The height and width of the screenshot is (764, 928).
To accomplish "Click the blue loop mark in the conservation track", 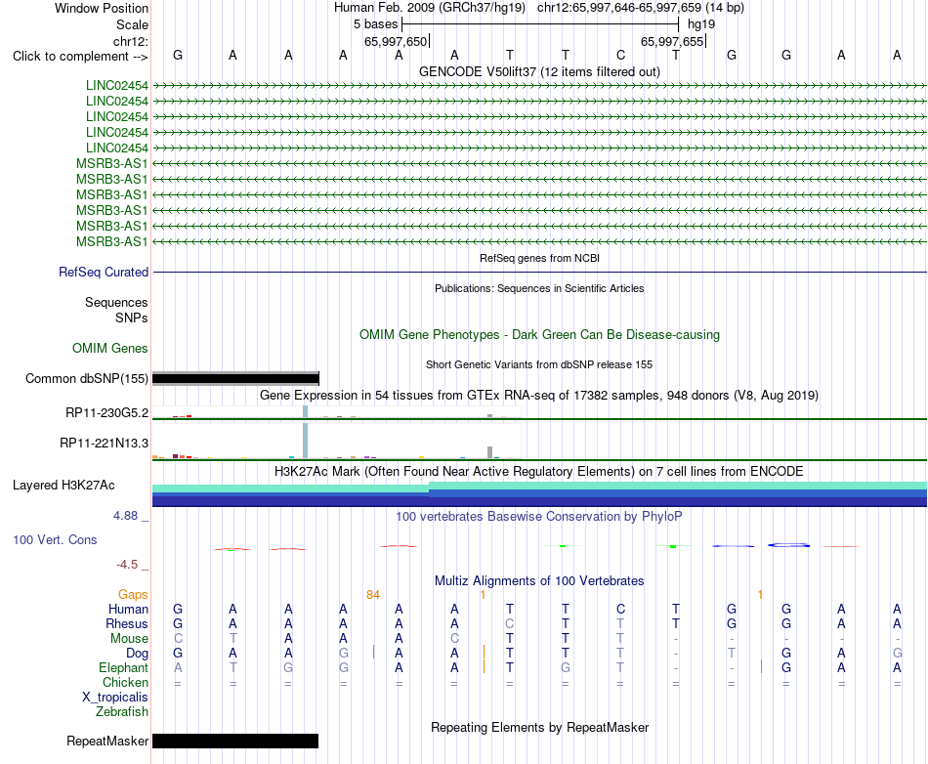I will [x=788, y=544].
